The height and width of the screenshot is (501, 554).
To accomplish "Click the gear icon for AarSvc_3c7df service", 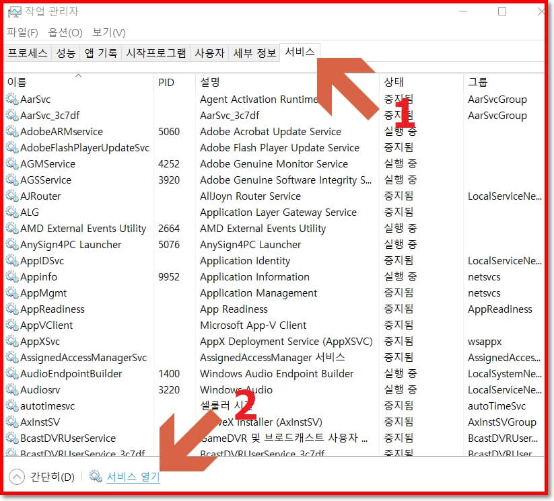I will click(12, 115).
